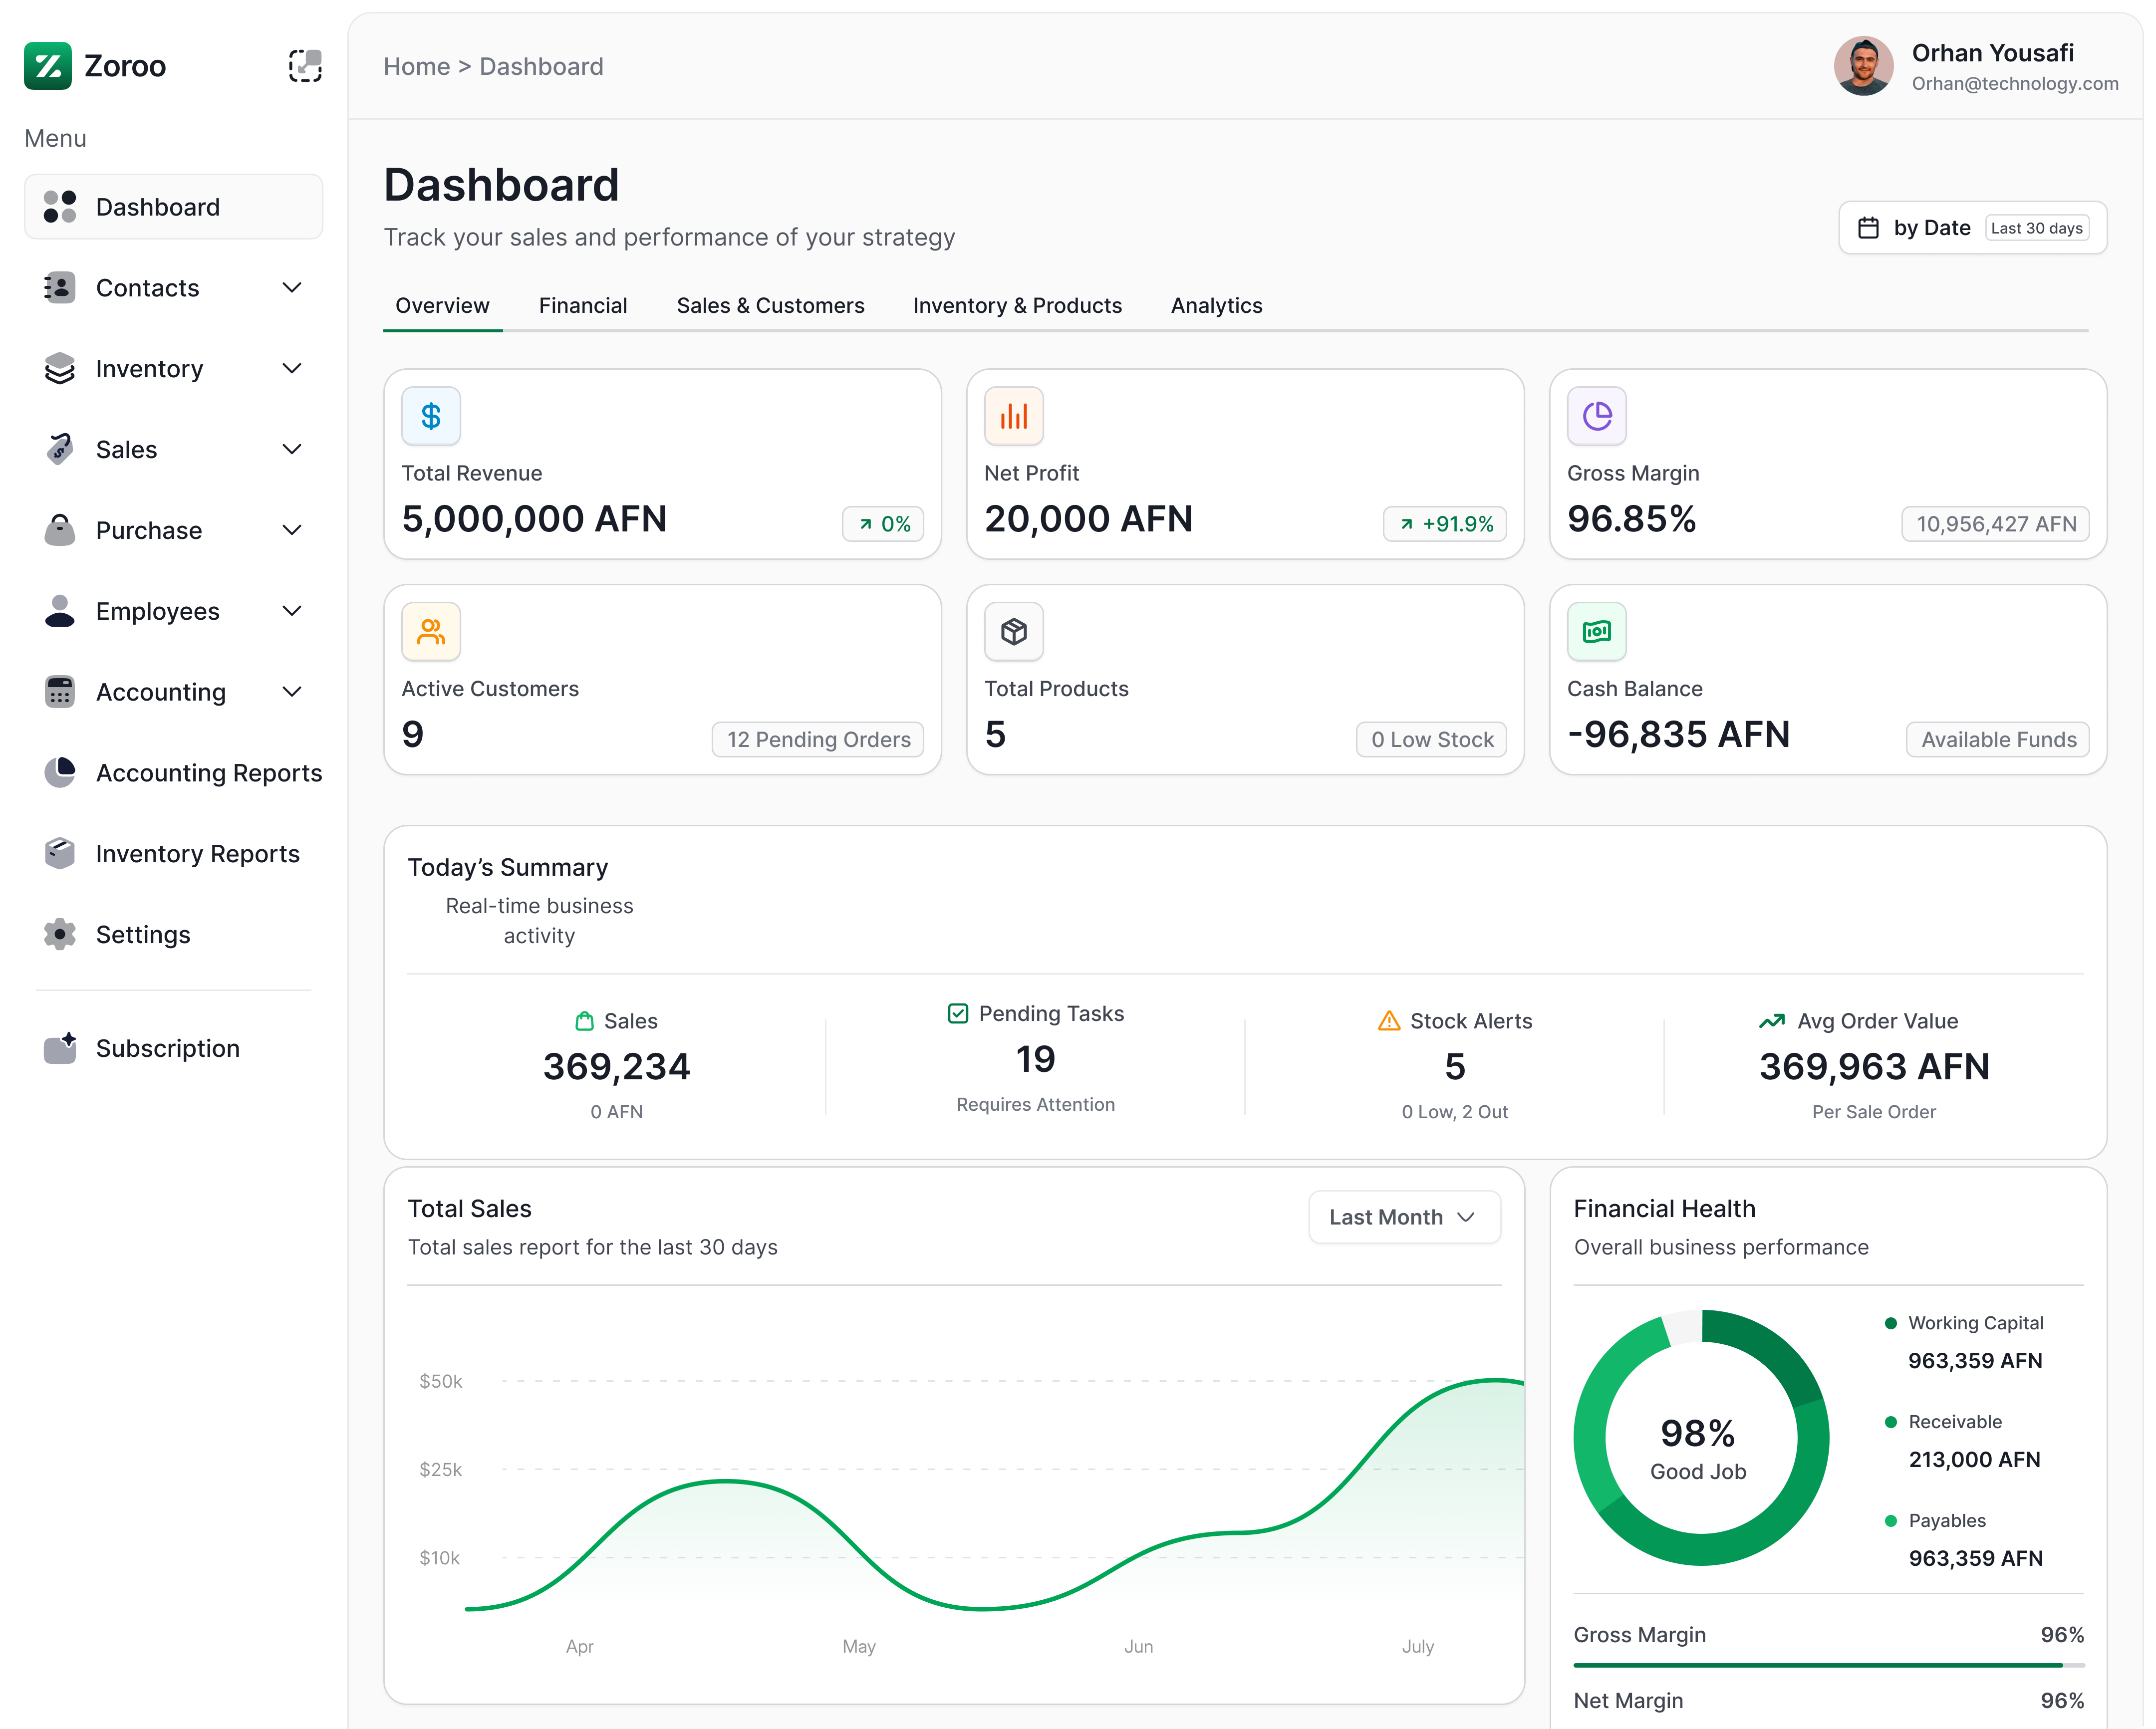Viewport: 2156px width, 1729px height.
Task: Click the Total Products box icon
Action: pyautogui.click(x=1013, y=631)
